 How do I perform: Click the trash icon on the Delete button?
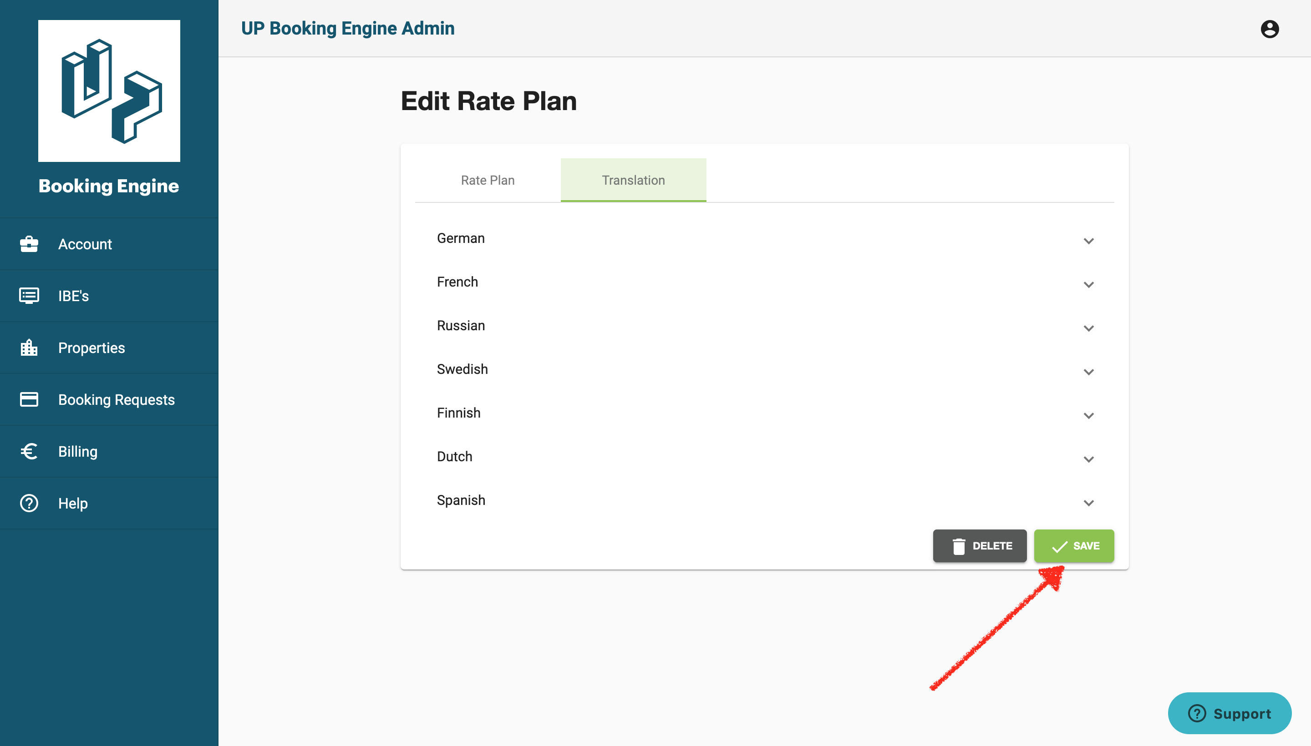tap(960, 546)
